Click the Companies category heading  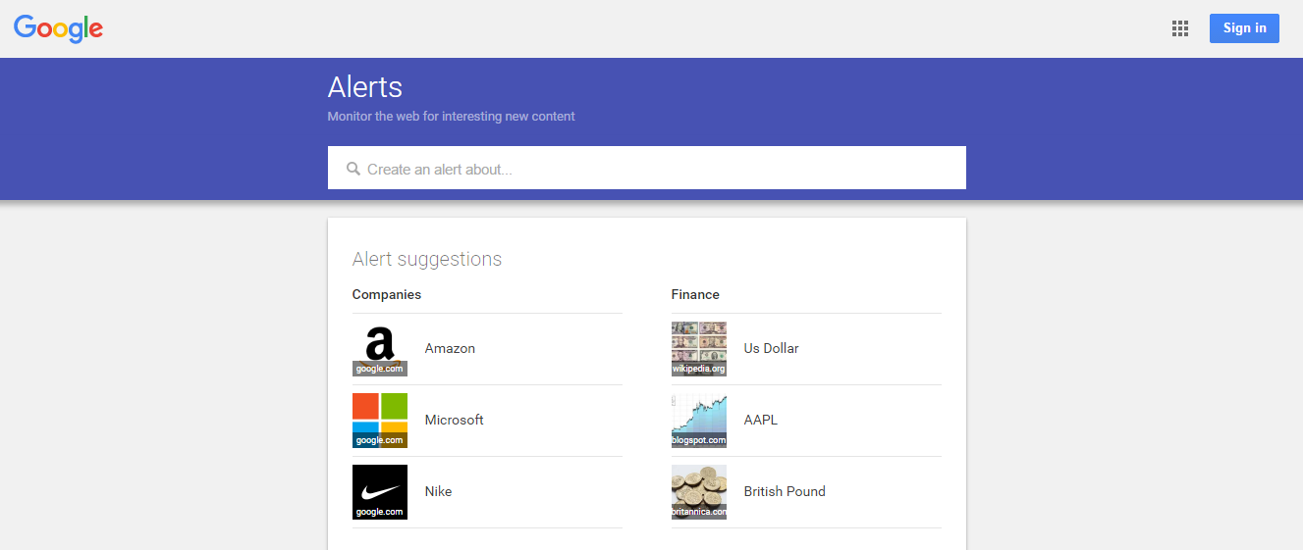387,295
